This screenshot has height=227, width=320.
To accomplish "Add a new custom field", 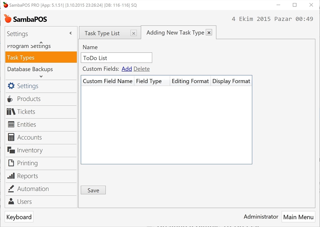I will coord(127,69).
